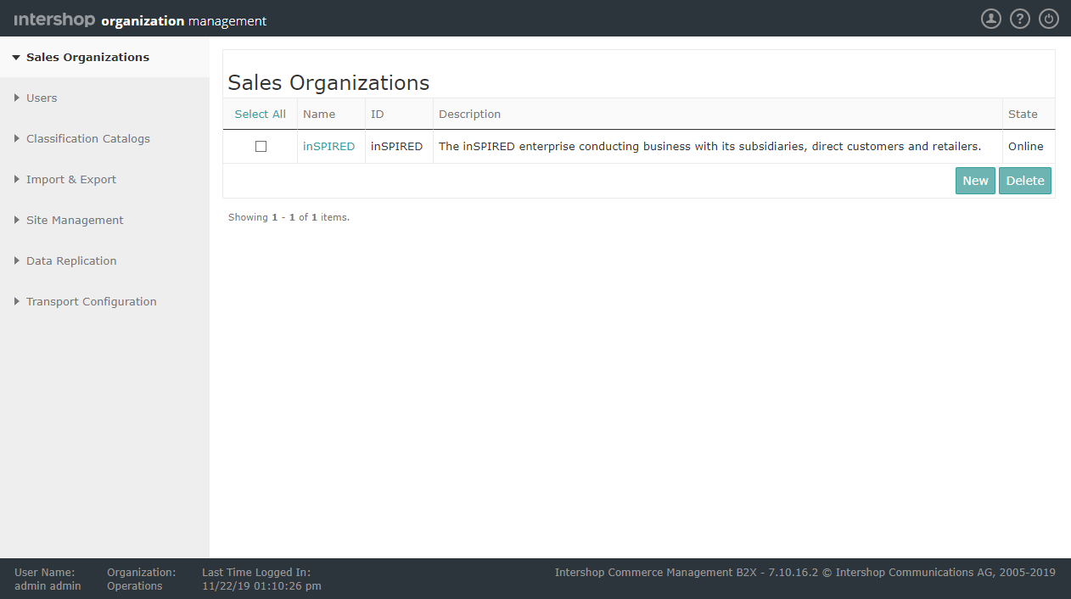Image resolution: width=1071 pixels, height=599 pixels.
Task: Switch to the Sales Organizations menu item
Action: (x=87, y=57)
